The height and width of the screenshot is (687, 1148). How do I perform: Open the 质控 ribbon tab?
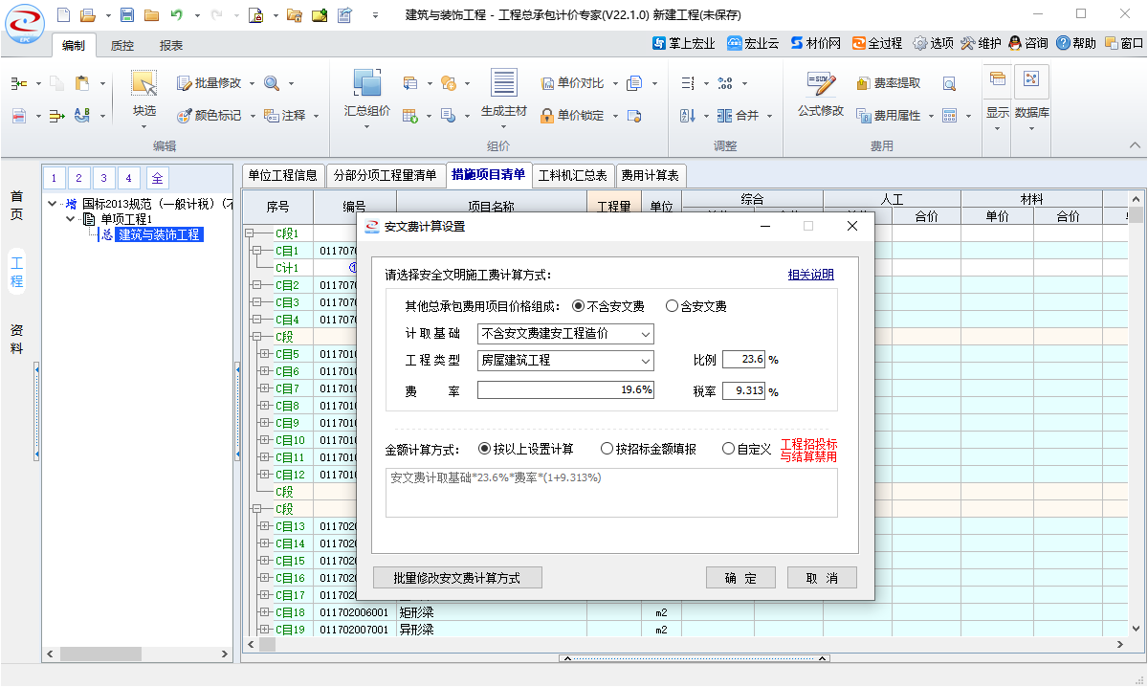[122, 45]
